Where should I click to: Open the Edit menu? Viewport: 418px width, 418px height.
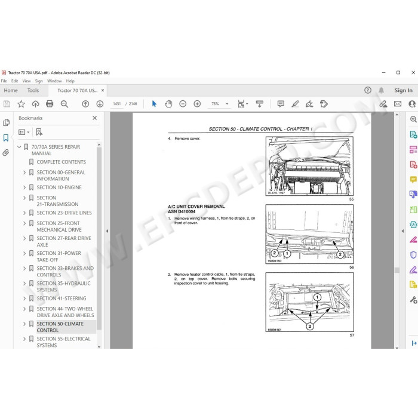click(x=14, y=81)
